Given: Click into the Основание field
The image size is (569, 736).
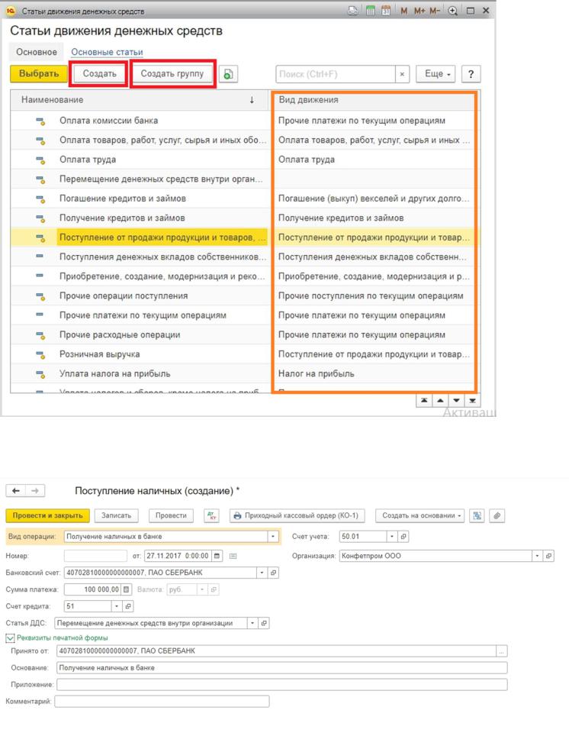Looking at the screenshot, I should tap(282, 668).
